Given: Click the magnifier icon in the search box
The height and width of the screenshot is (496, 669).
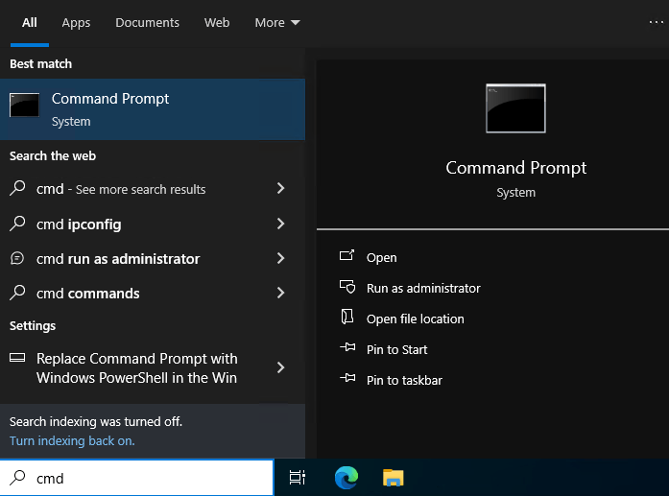Looking at the screenshot, I should (17, 478).
